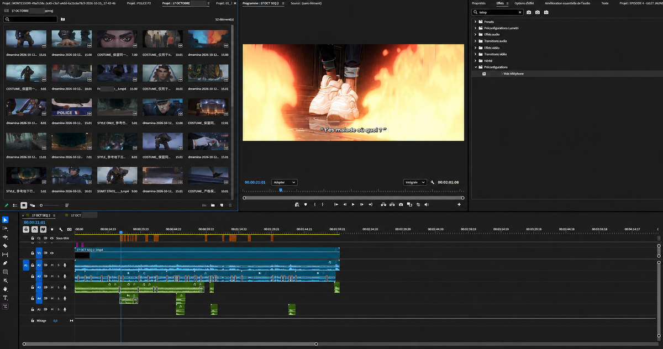Toggle snapping in timeline

(x=34, y=229)
